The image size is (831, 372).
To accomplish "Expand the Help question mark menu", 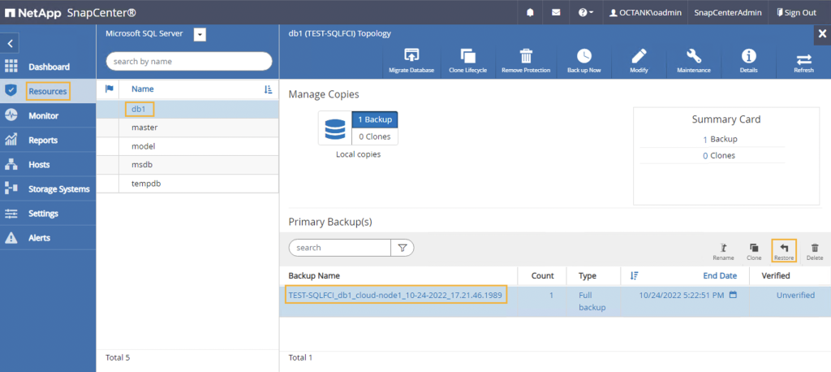I will click(x=586, y=13).
